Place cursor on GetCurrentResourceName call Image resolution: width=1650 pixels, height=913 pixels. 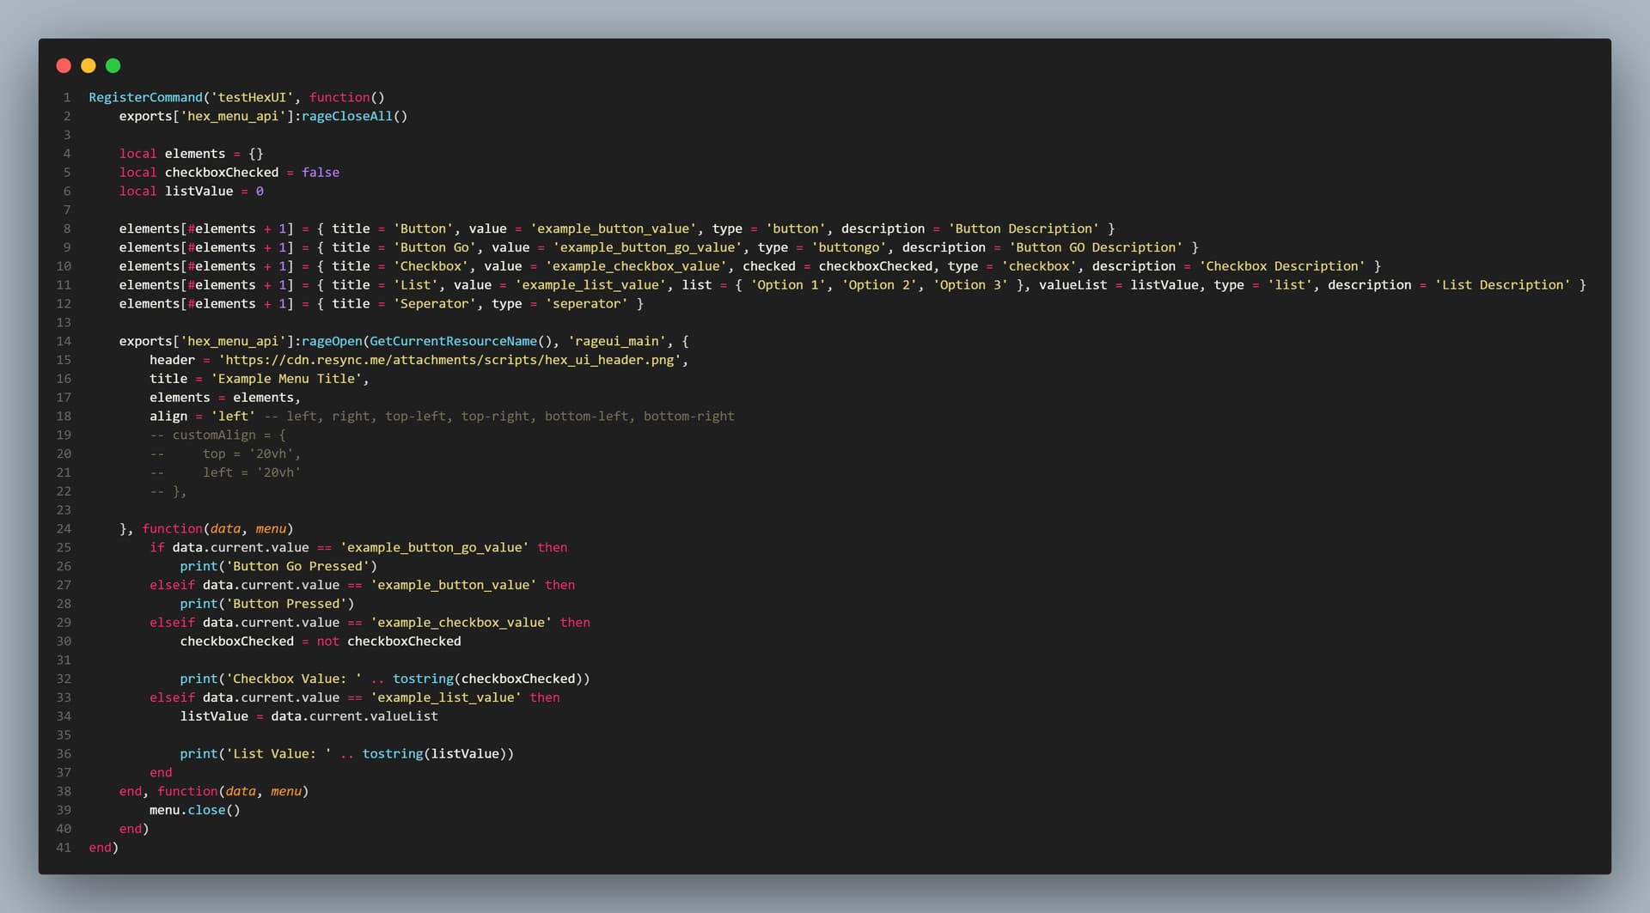(453, 342)
